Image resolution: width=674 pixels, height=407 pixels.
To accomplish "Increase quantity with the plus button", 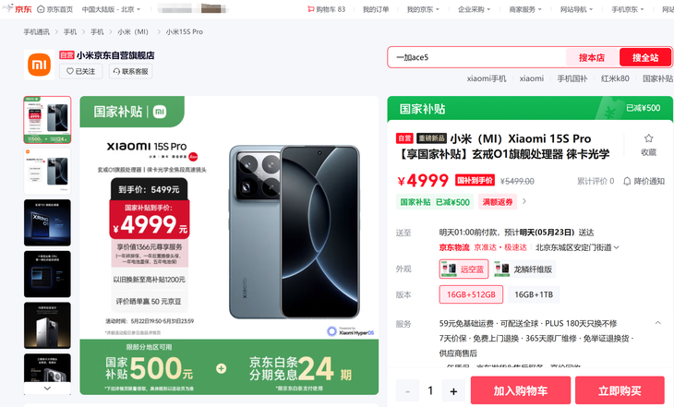I will tap(453, 390).
